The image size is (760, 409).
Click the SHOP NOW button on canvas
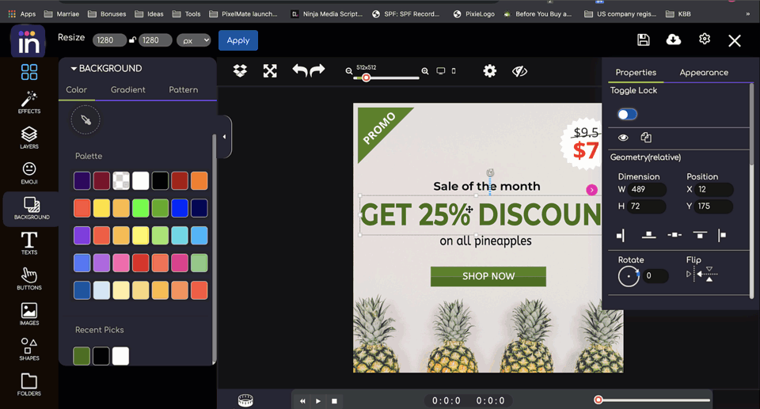tap(488, 276)
